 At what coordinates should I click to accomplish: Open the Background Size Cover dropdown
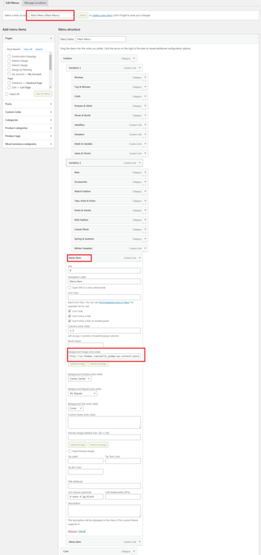coord(75,408)
